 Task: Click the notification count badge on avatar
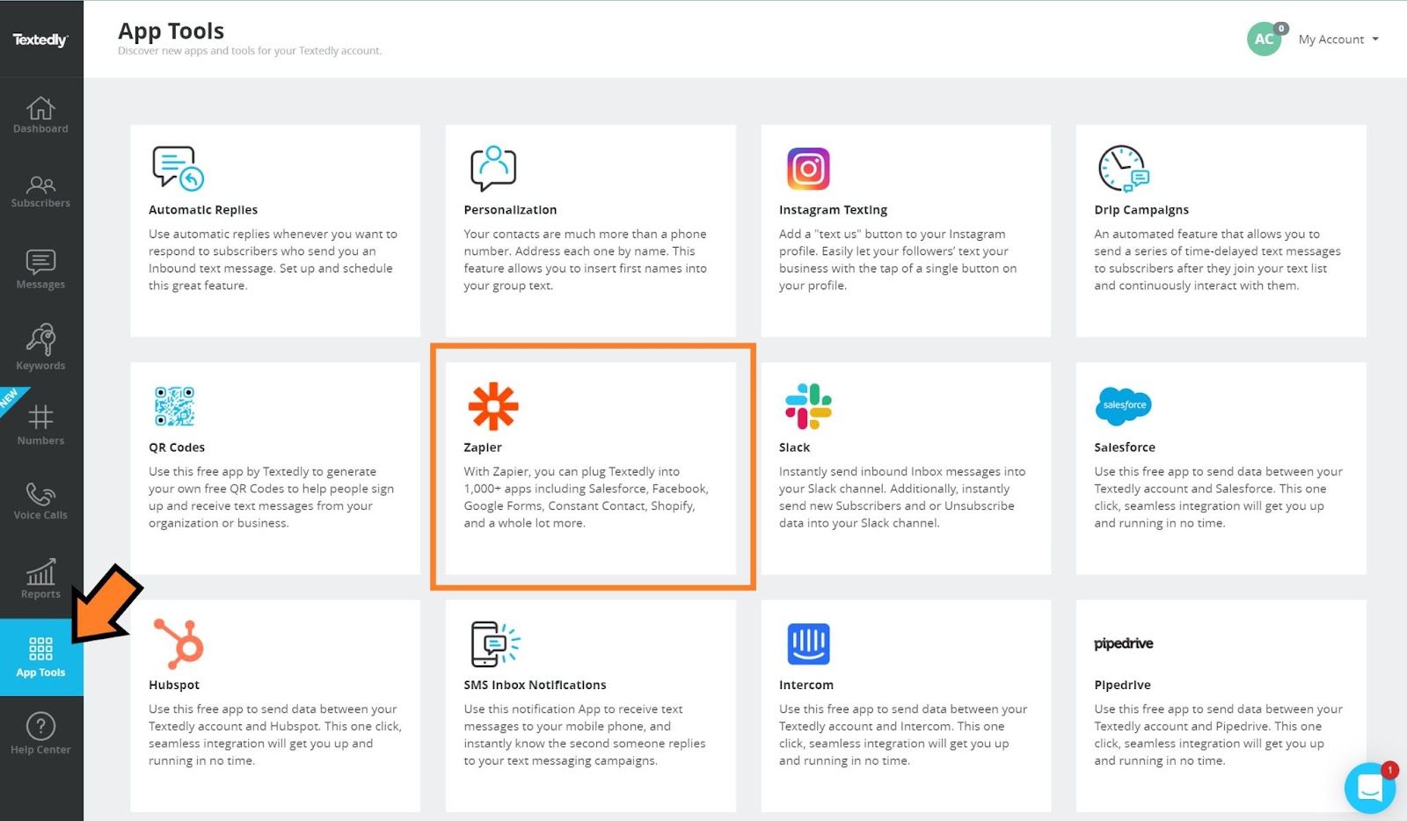point(1281,28)
